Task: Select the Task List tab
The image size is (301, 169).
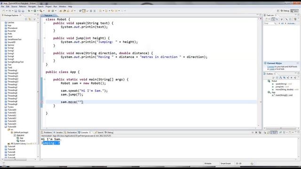Action: click(270, 15)
